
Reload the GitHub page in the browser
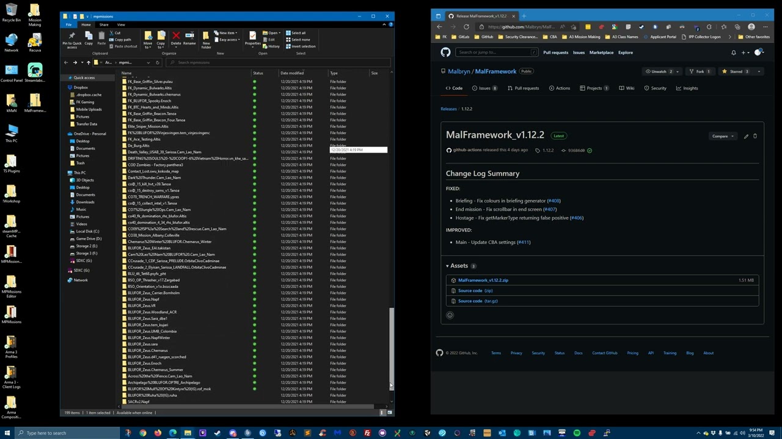point(466,27)
